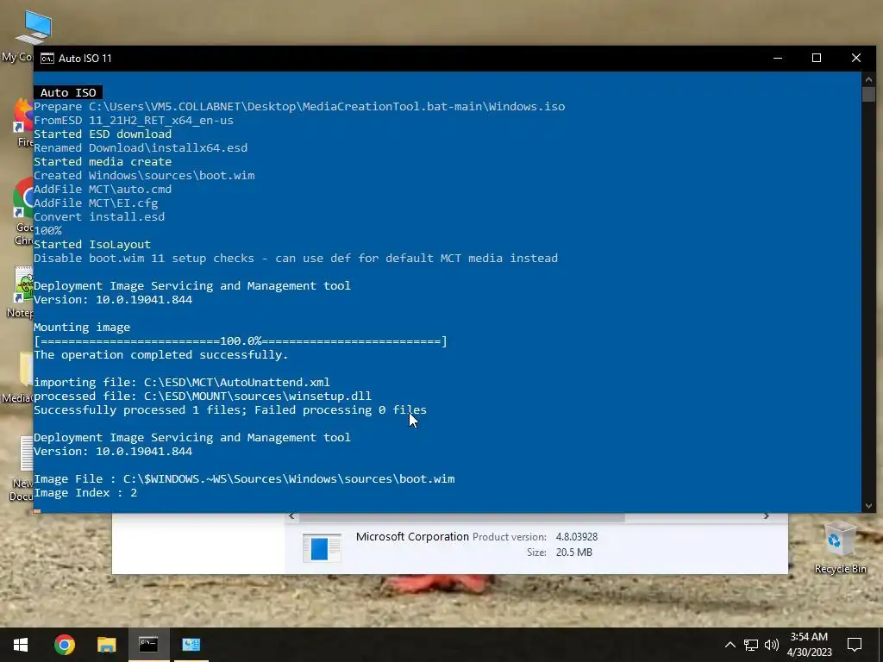The image size is (883, 662).
Task: Click the console scrollbar thumb
Action: click(x=868, y=94)
